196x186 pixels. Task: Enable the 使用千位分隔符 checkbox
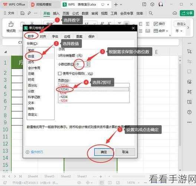tap(60, 73)
